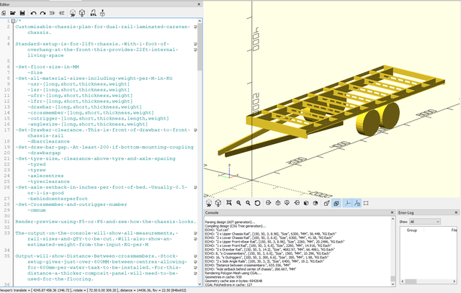
Task: Click the trailer wheel in 3D viewport
Action: pyautogui.click(x=368, y=123)
